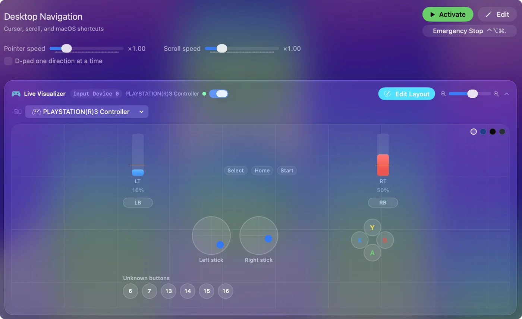This screenshot has width=522, height=319.
Task: Toggle the Live Visualizer input switch
Action: pyautogui.click(x=218, y=94)
